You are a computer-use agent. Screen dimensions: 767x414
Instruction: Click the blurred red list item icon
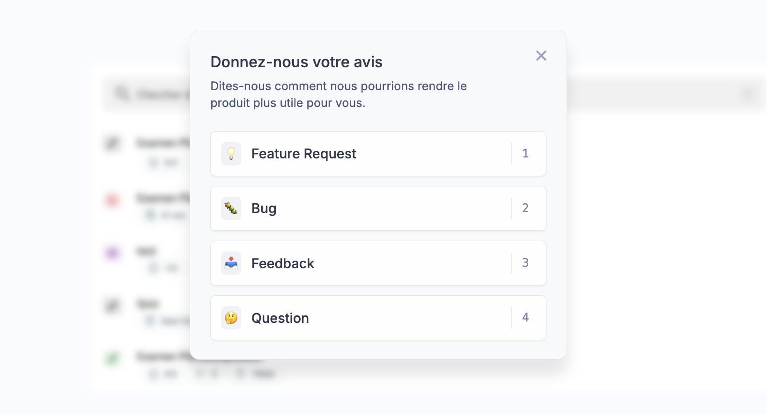[x=112, y=200]
